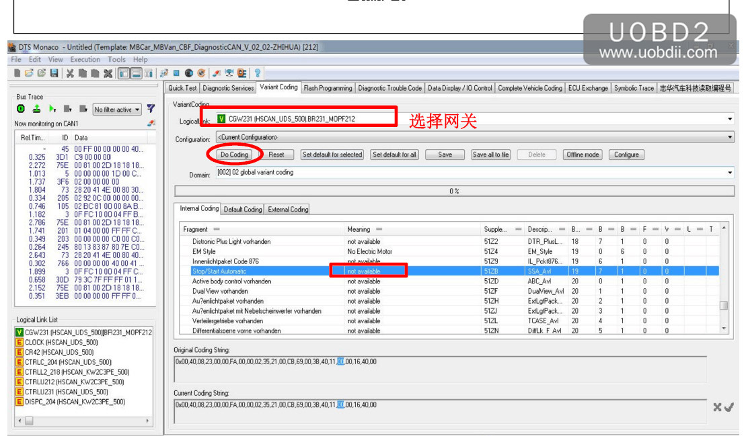Open the Tools menu

(x=116, y=59)
